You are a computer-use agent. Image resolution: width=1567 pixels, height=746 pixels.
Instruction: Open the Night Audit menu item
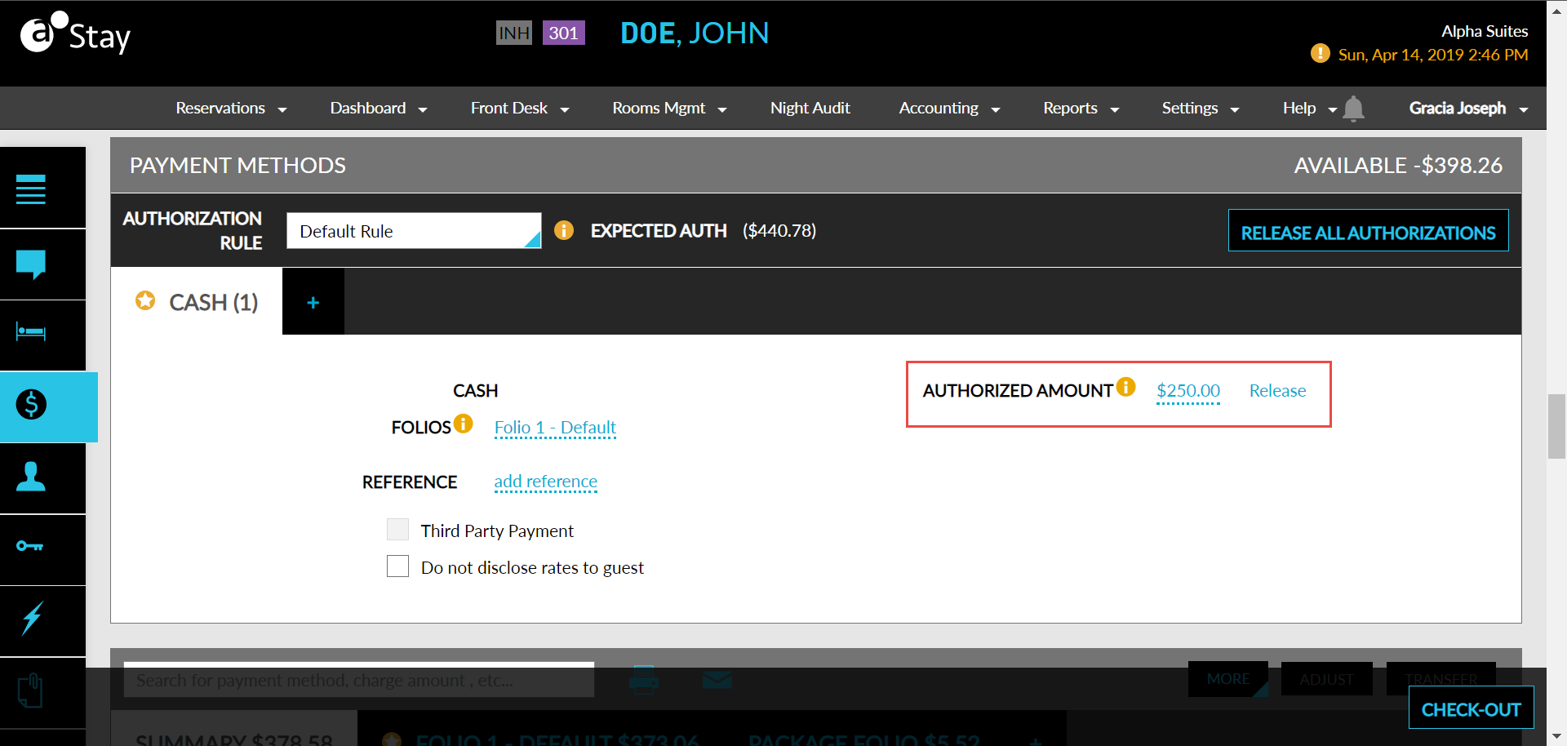point(810,109)
